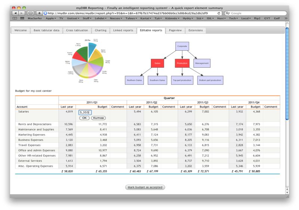Open the Top Sites grid icon
This screenshot has width=299, height=210.
pyautogui.click(x=22, y=18)
